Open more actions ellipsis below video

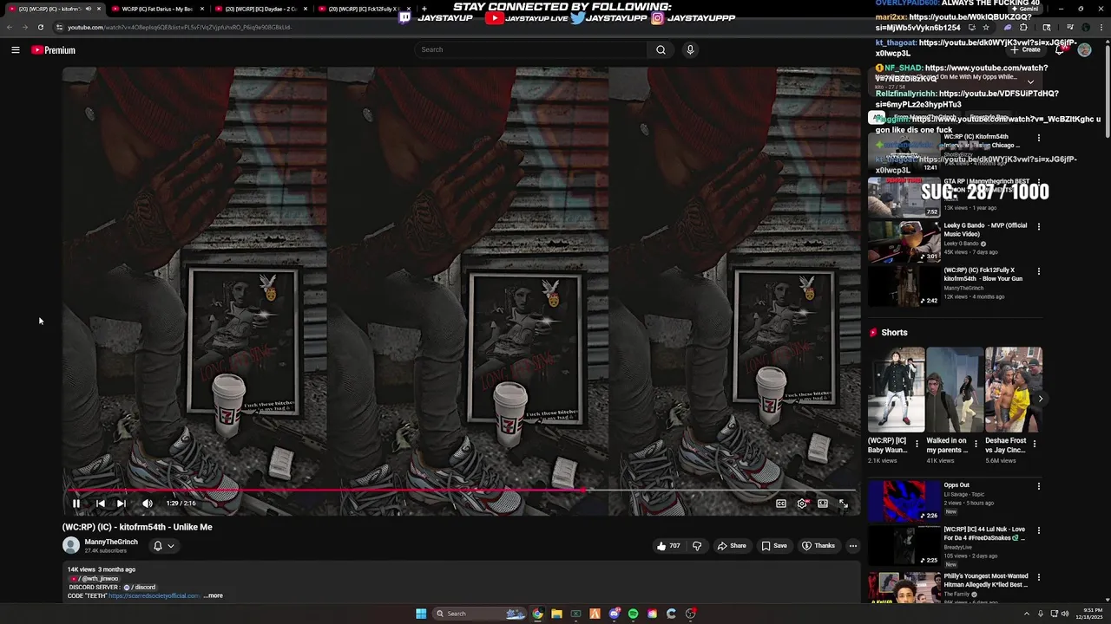click(853, 546)
